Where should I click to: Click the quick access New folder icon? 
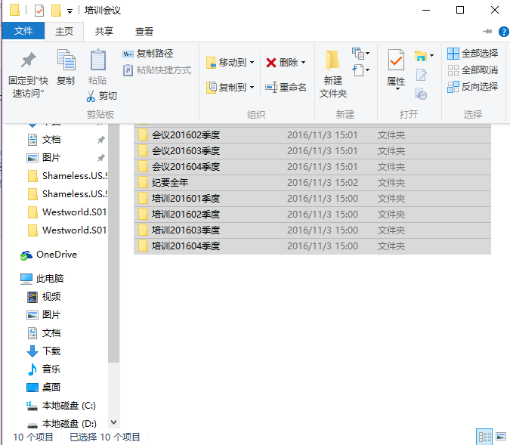pyautogui.click(x=56, y=11)
